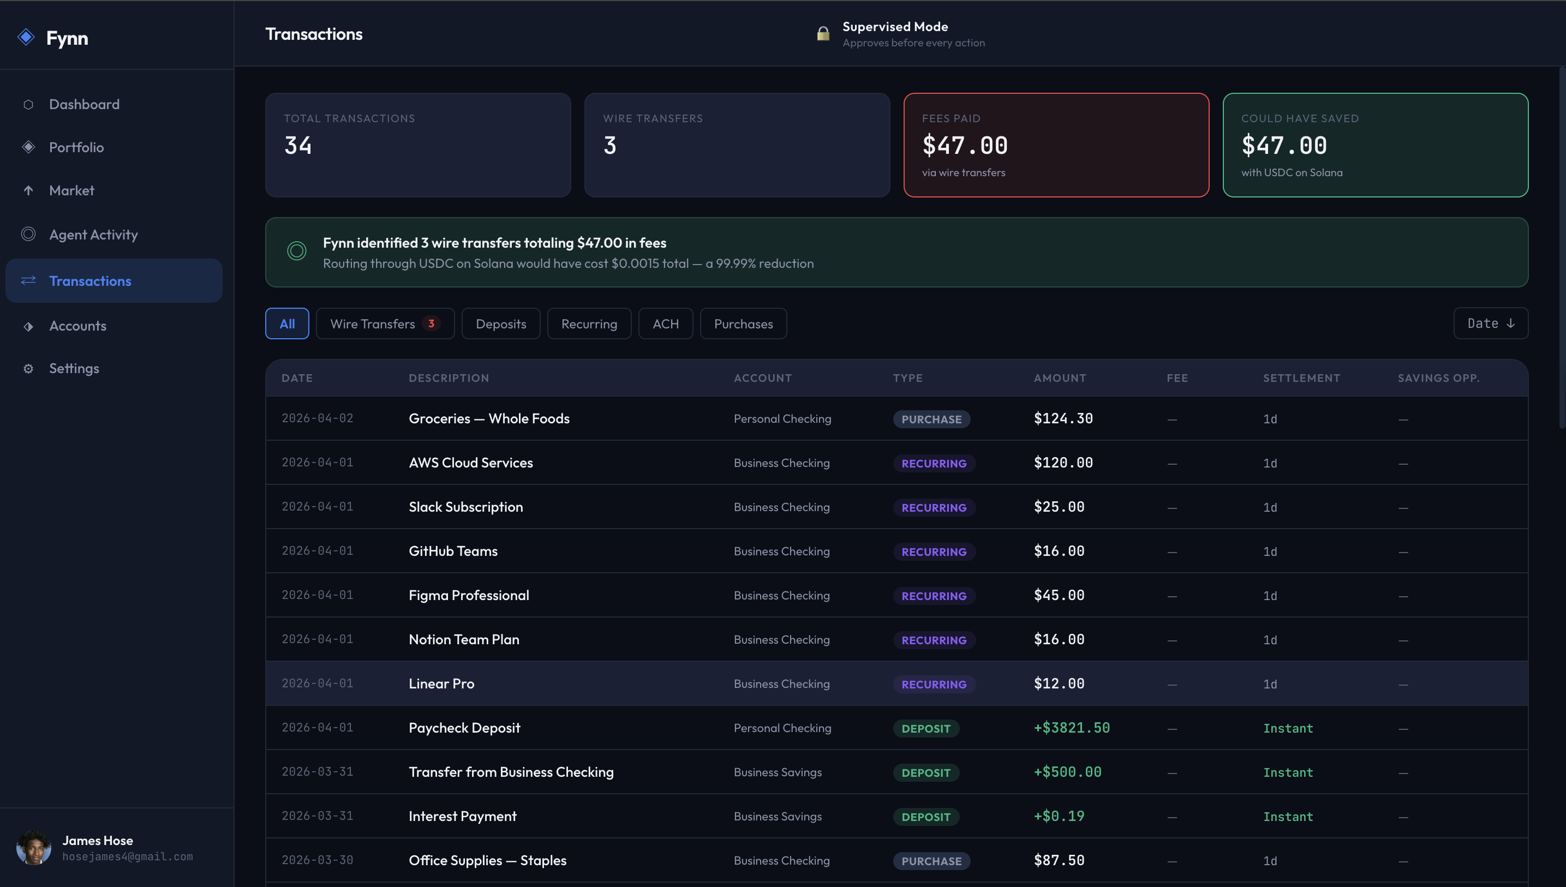The width and height of the screenshot is (1566, 887).
Task: Click the Supervised Mode lock icon
Action: click(823, 34)
